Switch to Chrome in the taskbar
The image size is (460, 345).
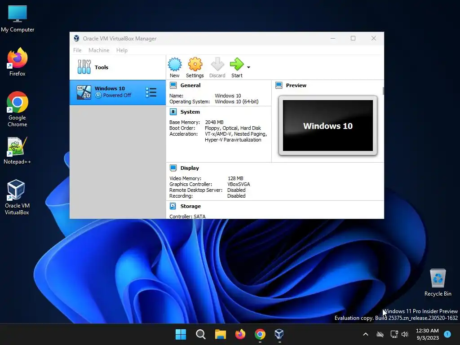pyautogui.click(x=260, y=334)
